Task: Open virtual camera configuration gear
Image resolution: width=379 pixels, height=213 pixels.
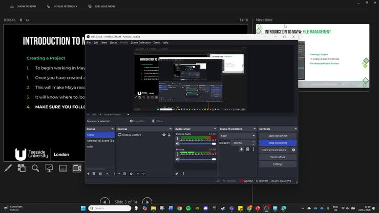Action: click(293, 150)
